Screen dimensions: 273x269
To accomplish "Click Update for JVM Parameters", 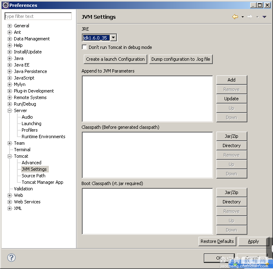I will (x=232, y=99).
